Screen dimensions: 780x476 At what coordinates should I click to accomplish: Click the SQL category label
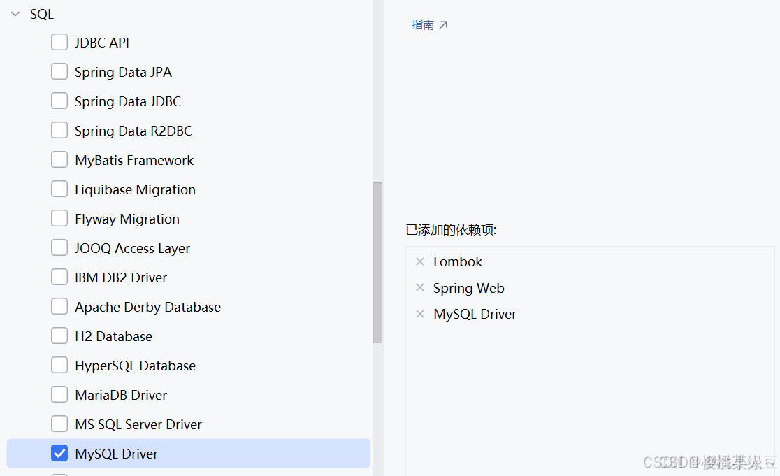tap(42, 15)
